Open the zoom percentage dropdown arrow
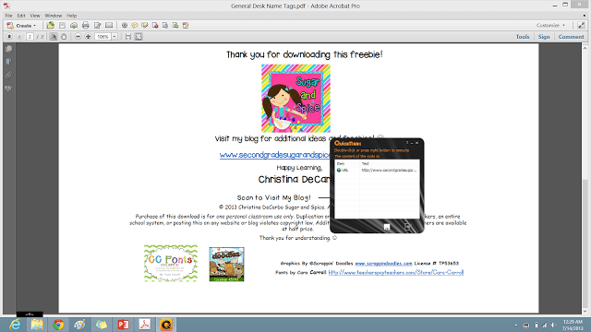This screenshot has height=332, width=591. pos(115,37)
